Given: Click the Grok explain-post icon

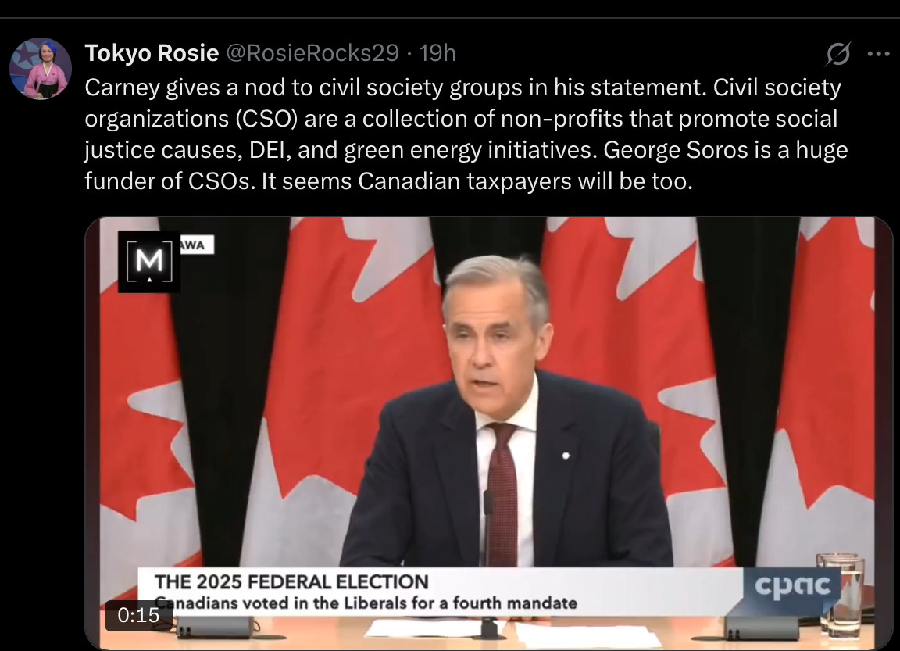Looking at the screenshot, I should click(x=839, y=54).
